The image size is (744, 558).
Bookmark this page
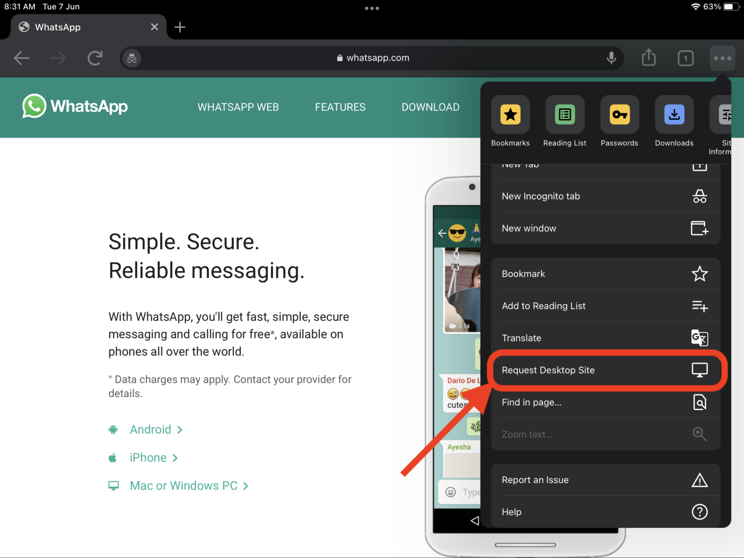pyautogui.click(x=605, y=274)
